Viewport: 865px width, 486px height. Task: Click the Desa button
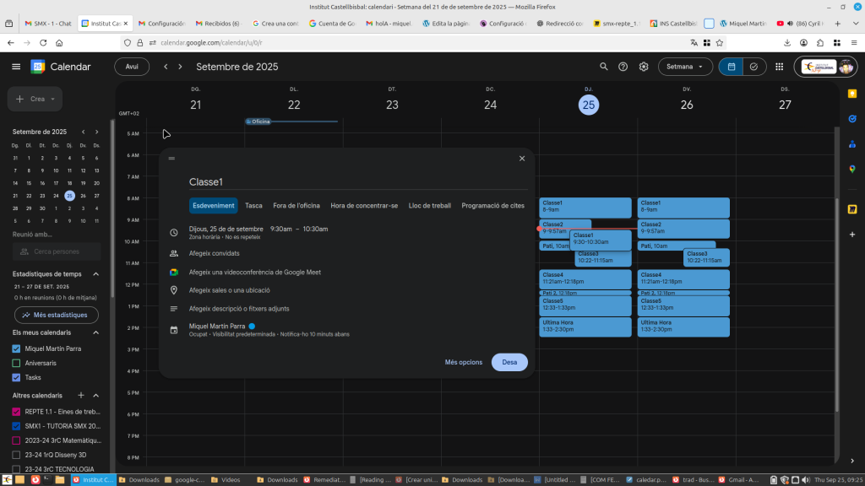[509, 362]
